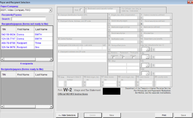Click the Save button
193x118 pixels.
tap(183, 115)
